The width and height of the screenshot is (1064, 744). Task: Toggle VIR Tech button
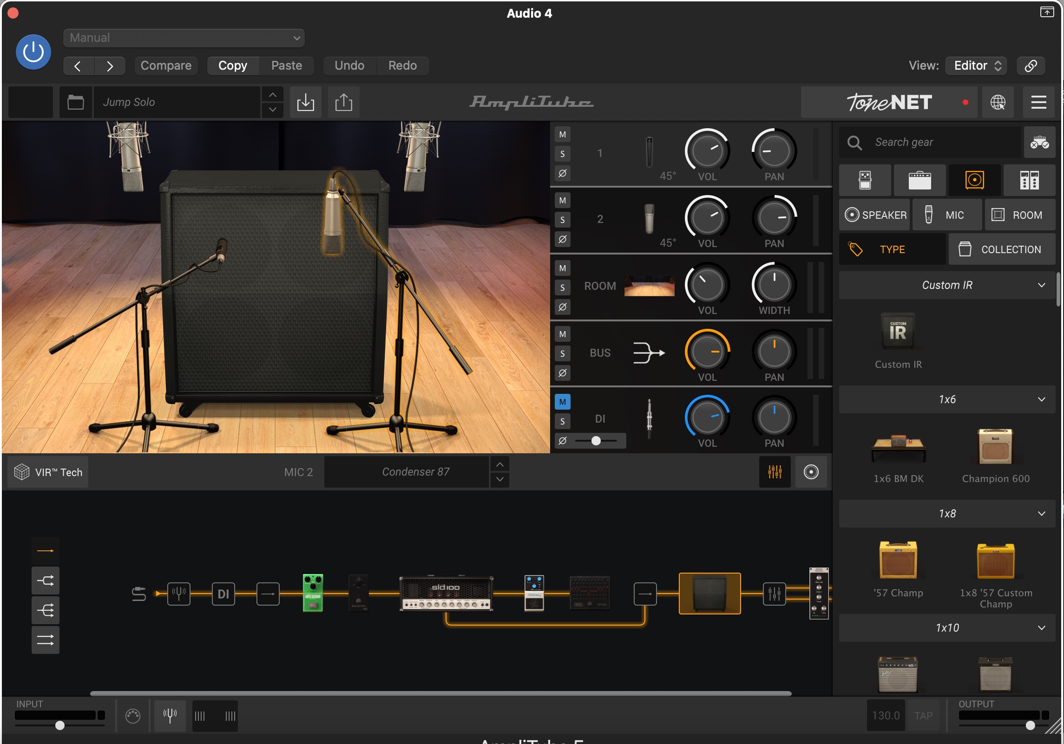pyautogui.click(x=48, y=472)
